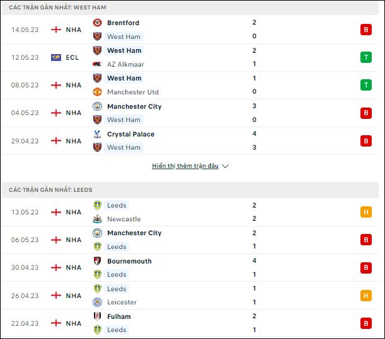The width and height of the screenshot is (385, 339).
Task: Select the Manchester City name in Leeds section
Action: click(134, 233)
